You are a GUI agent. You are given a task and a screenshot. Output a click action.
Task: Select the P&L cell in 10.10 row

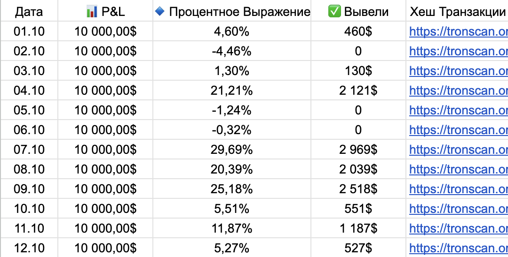(x=105, y=209)
